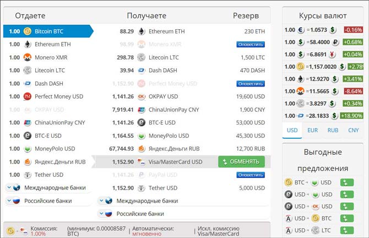369x238 pixels.
Task: Click the MoneyPolo USD icon in the give column
Action: [x=28, y=149]
